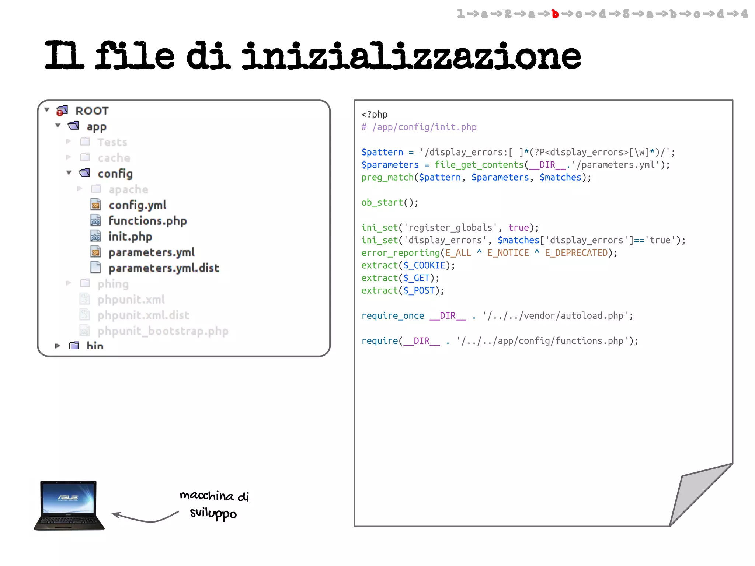Viewport: 755px width, 566px height.
Task: Select the config folder label
Action: [x=115, y=174]
